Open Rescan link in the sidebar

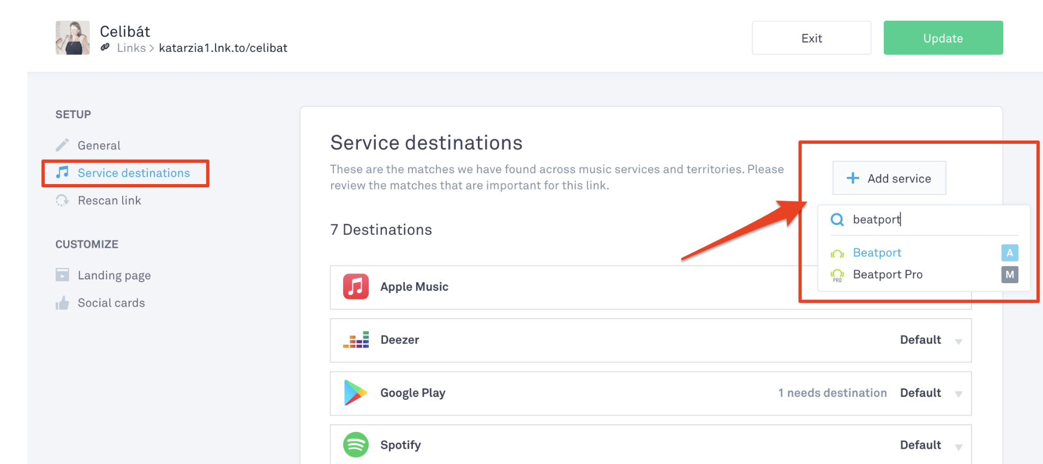(109, 200)
